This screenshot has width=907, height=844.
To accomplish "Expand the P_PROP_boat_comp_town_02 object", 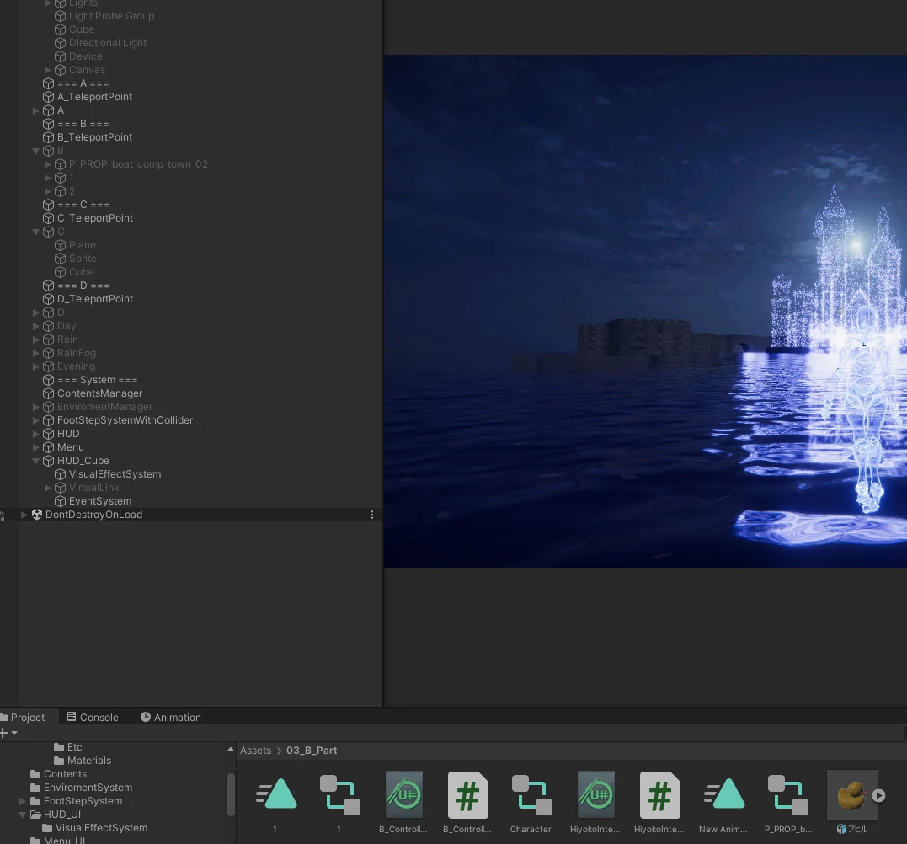I will 48,164.
